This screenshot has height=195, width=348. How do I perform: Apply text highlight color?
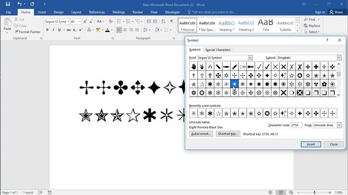(x=98, y=30)
